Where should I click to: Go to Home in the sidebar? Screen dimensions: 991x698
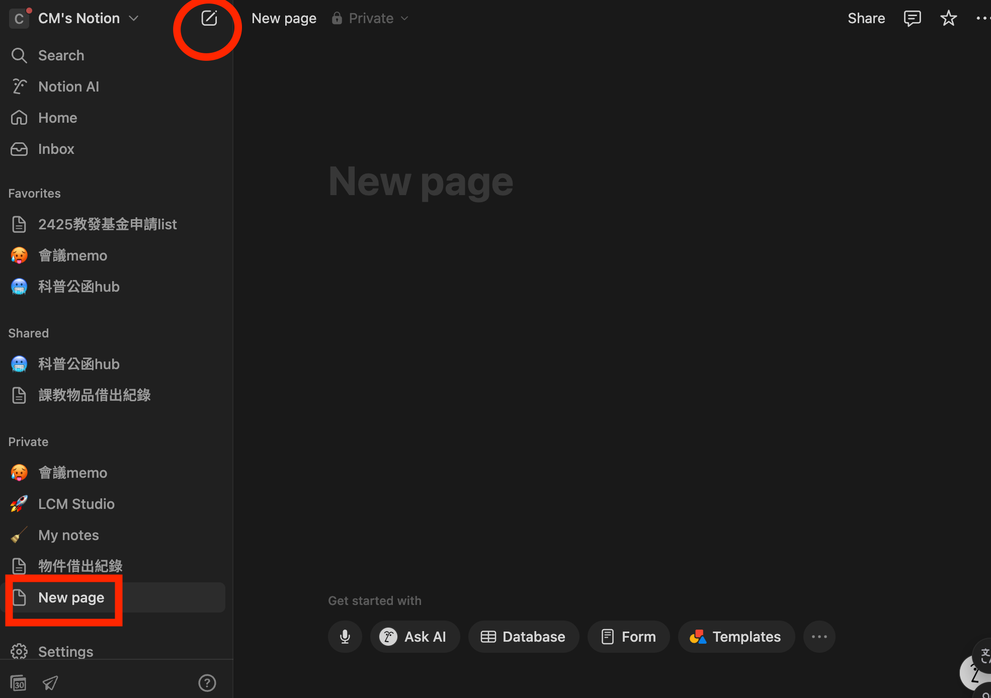pyautogui.click(x=57, y=118)
